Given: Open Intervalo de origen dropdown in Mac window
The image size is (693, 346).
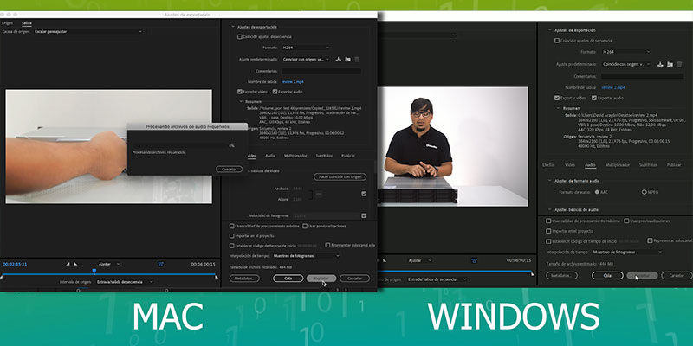Looking at the screenshot, I should pyautogui.click(x=125, y=282).
